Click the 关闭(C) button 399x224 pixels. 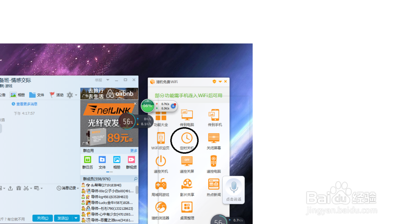[x=43, y=218]
